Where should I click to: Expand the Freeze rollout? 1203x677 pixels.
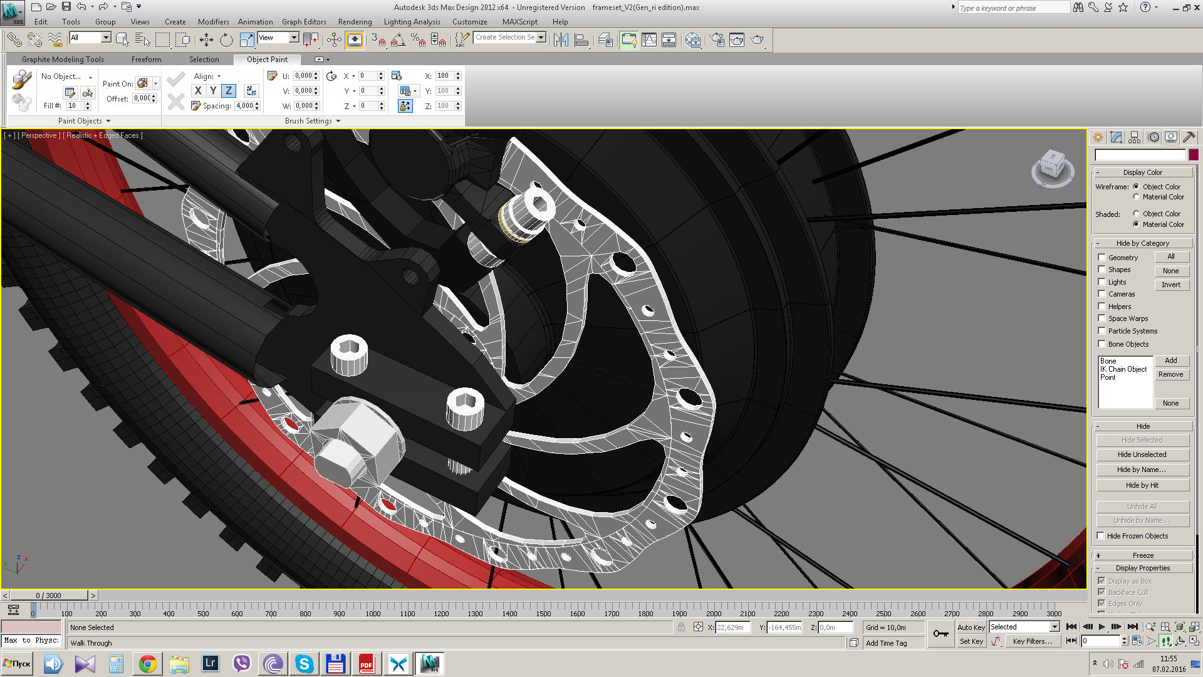pos(1143,555)
